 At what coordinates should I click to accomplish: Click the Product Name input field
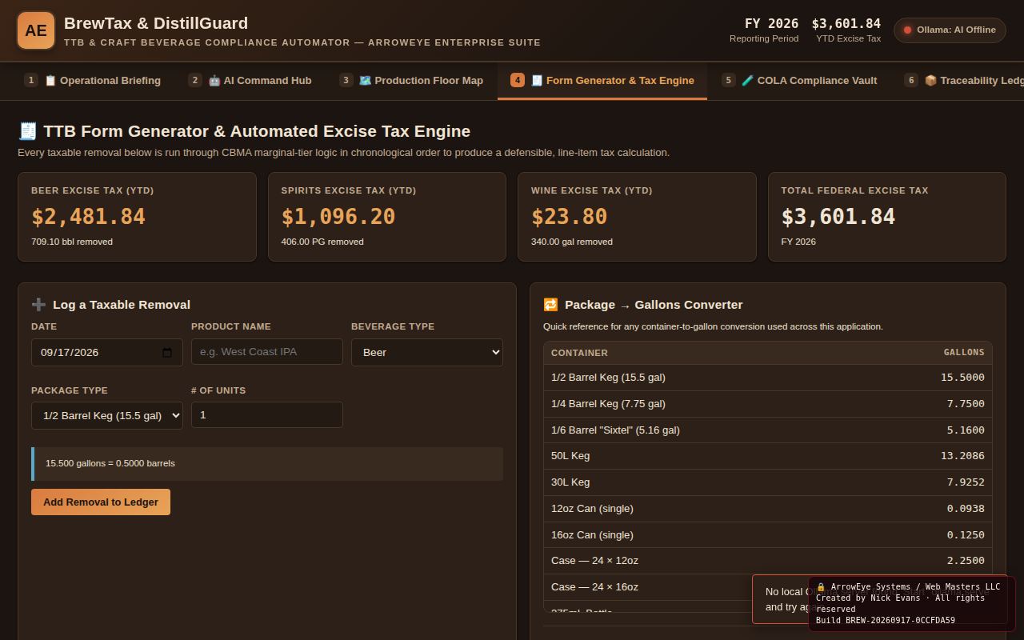coord(267,352)
